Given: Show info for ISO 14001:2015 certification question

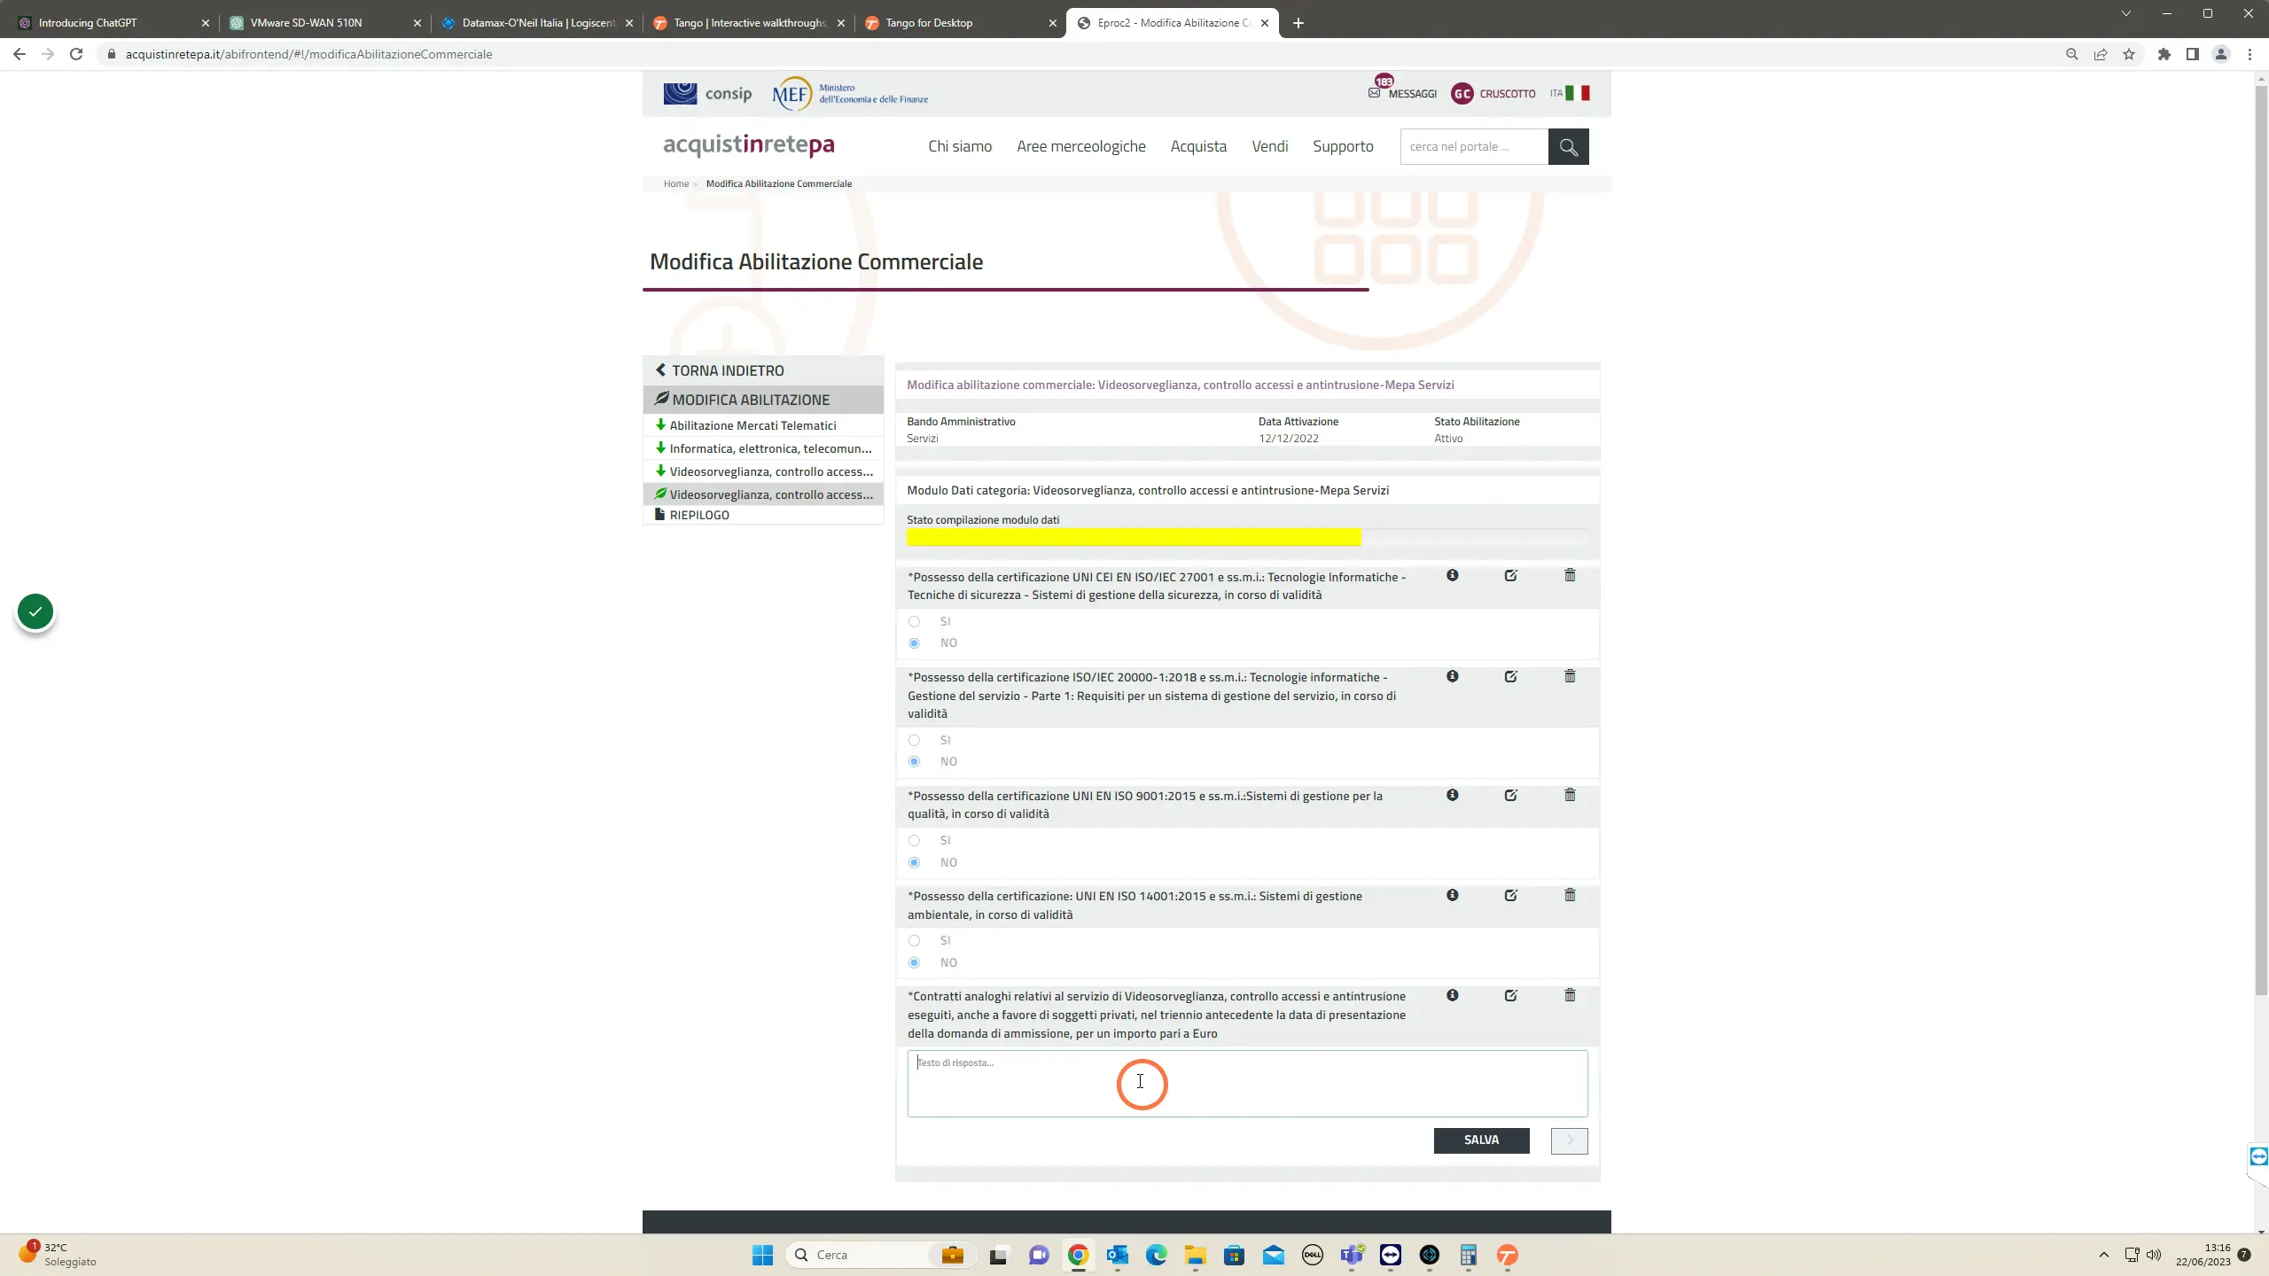Looking at the screenshot, I should pos(1452,895).
